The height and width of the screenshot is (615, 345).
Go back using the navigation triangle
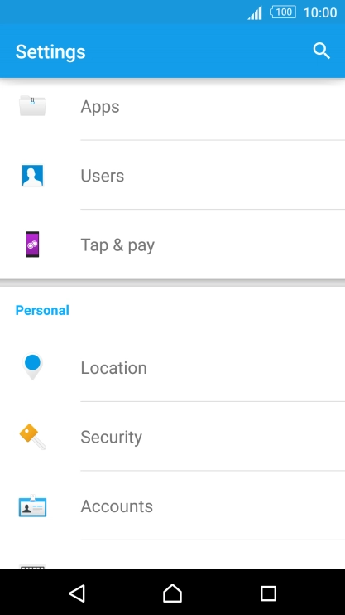77,593
